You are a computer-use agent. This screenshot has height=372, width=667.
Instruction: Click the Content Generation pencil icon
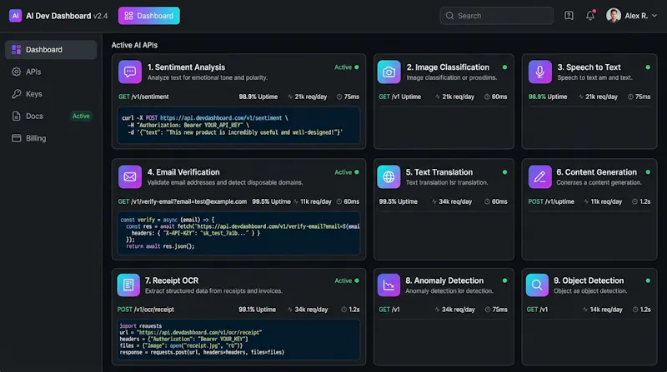point(539,176)
